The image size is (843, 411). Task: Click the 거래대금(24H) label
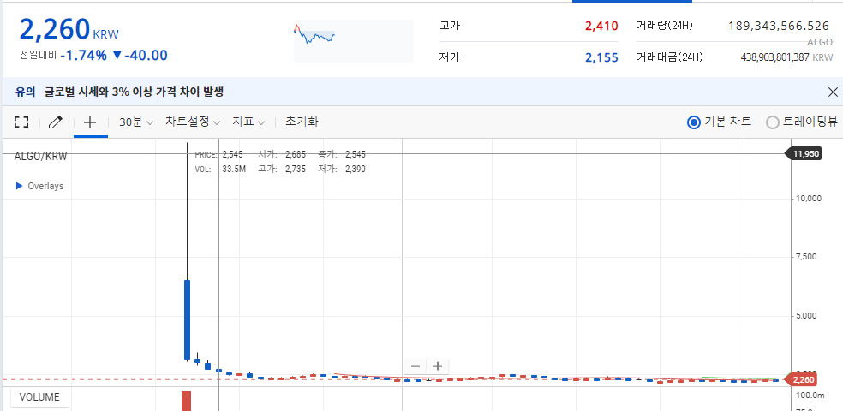669,57
